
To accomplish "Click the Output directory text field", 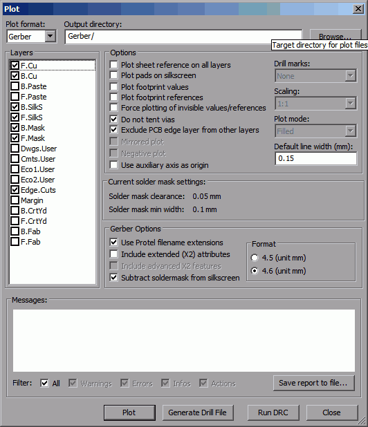I will click(183, 37).
